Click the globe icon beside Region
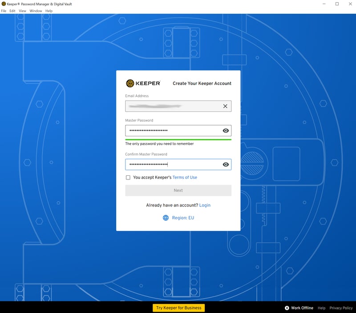Viewport: 356px width, 313px height. coord(166,218)
